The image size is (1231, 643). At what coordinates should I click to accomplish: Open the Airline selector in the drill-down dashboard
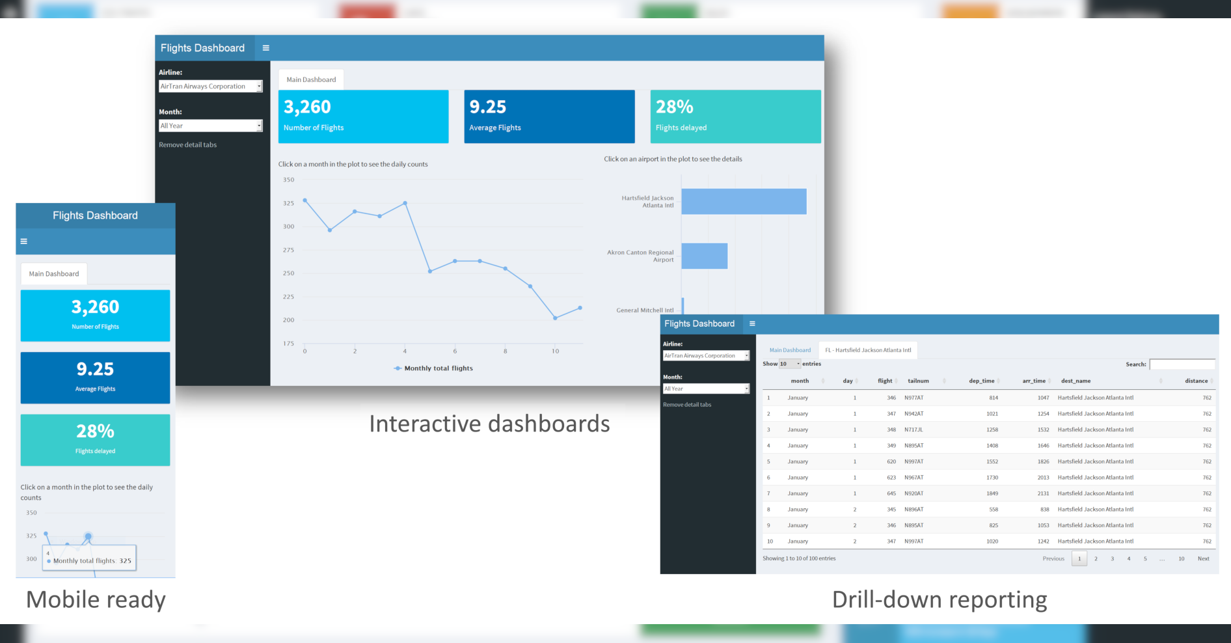706,355
